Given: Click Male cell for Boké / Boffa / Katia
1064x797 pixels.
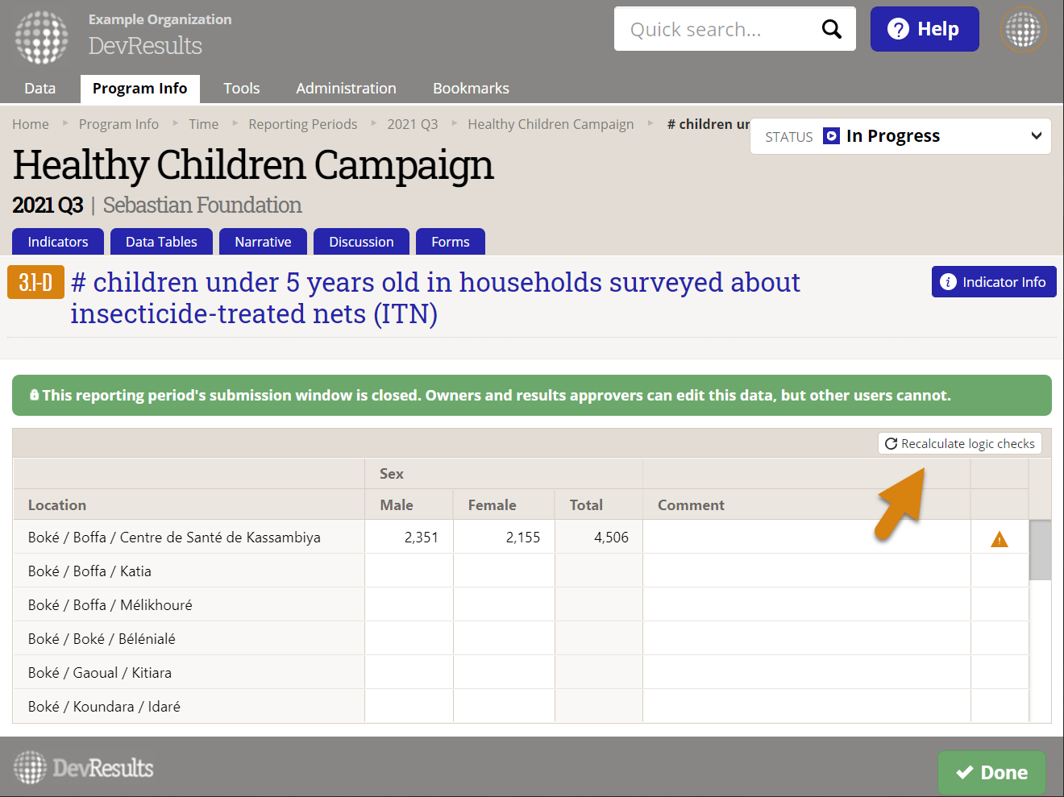Looking at the screenshot, I should click(409, 571).
